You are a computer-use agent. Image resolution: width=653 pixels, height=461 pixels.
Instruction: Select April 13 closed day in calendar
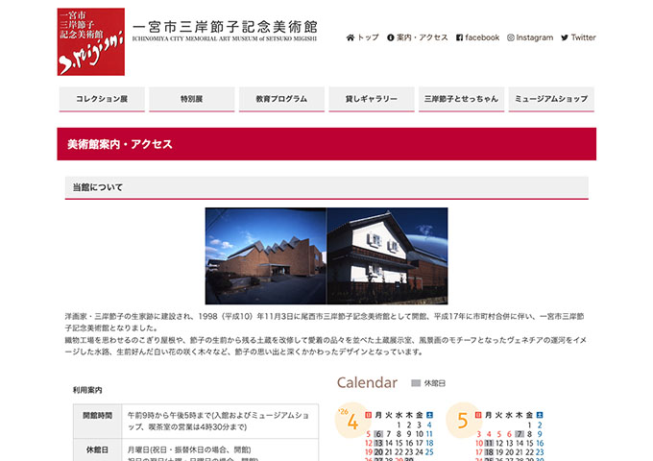[378, 443]
